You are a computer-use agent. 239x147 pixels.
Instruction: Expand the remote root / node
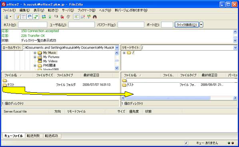(x=124, y=53)
